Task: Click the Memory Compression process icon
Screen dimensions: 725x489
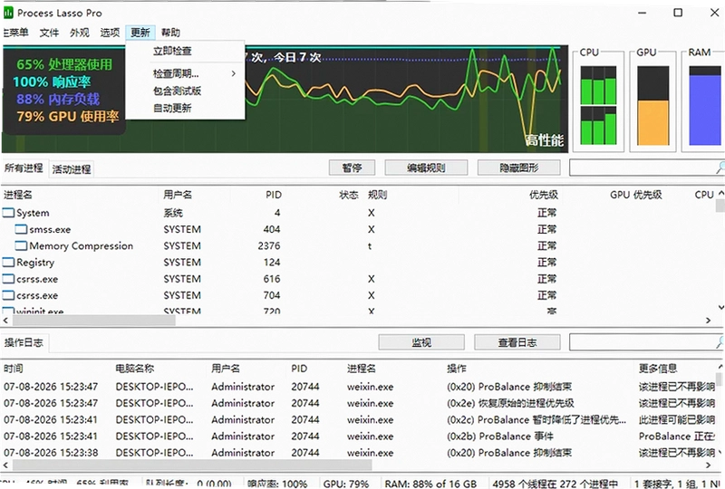Action: [x=21, y=246]
